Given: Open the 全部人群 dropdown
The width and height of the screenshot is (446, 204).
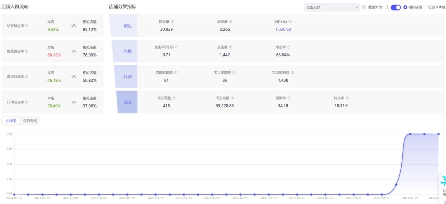Looking at the screenshot, I should coord(332,7).
